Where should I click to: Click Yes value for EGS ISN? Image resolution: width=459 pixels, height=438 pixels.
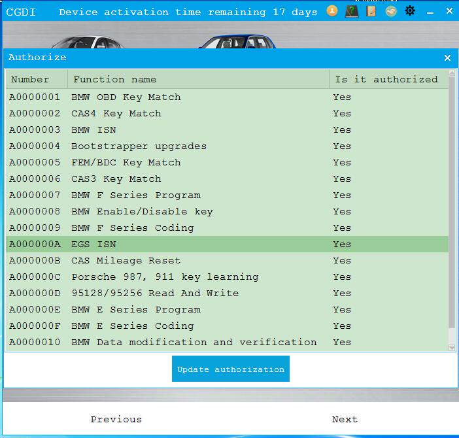coord(341,244)
